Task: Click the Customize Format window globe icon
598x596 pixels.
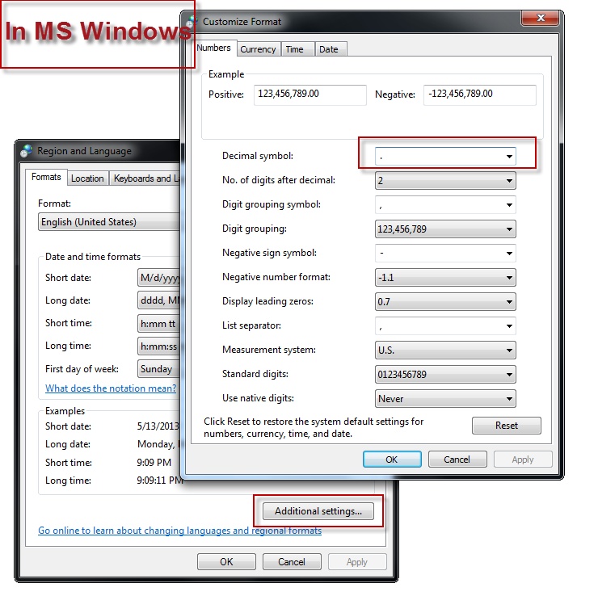Action: pyautogui.click(x=192, y=21)
